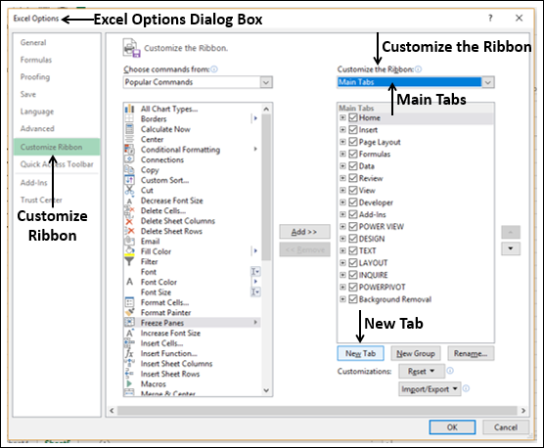This screenshot has width=544, height=448.
Task: Select the Conditional Formatting icon
Action: pyautogui.click(x=129, y=150)
